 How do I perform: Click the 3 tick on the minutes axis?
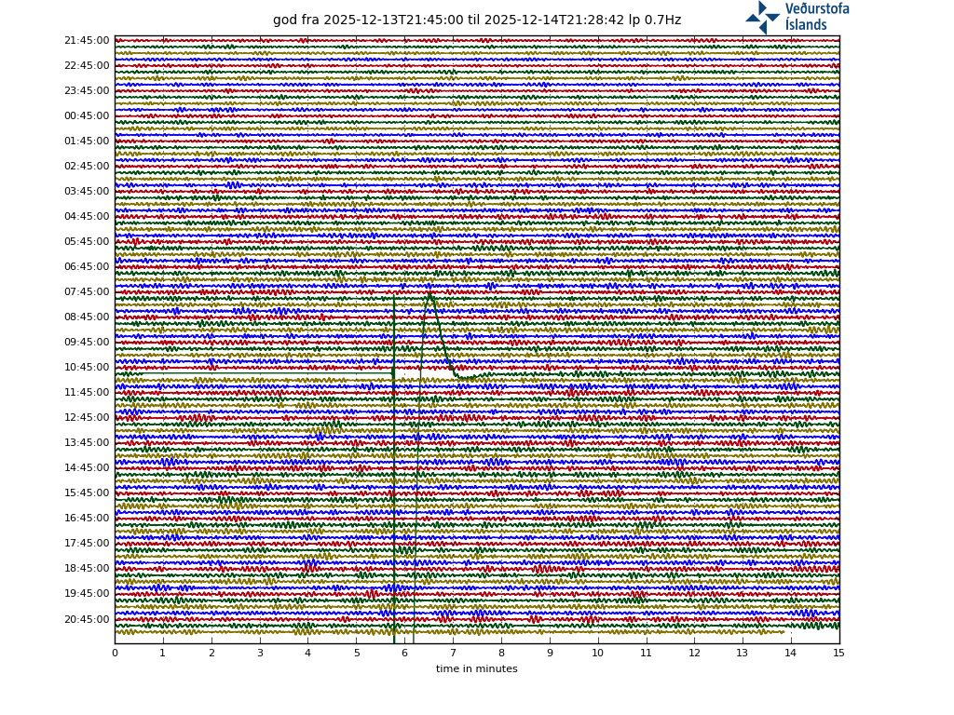[260, 654]
